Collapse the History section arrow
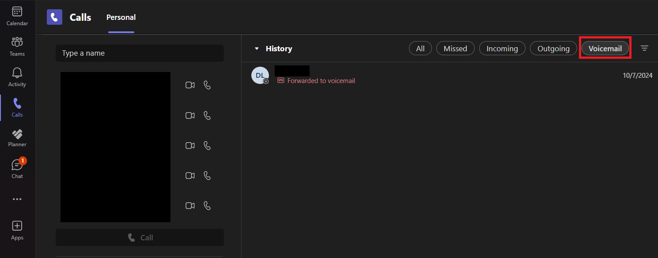This screenshot has width=658, height=258. (257, 49)
